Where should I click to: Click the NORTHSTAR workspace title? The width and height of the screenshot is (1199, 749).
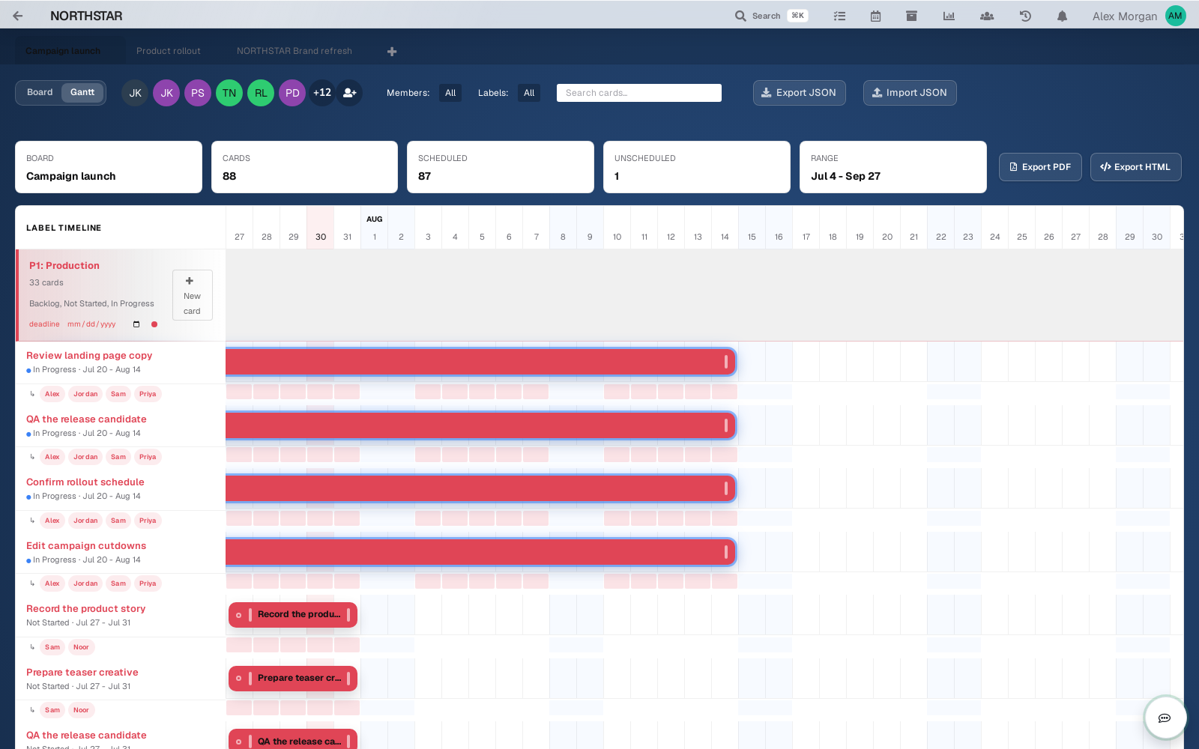click(86, 16)
